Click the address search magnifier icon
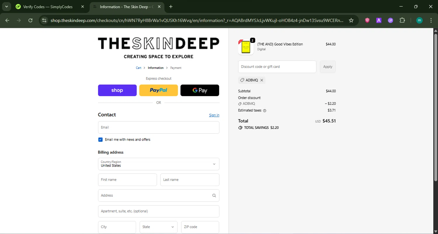 pos(214,196)
